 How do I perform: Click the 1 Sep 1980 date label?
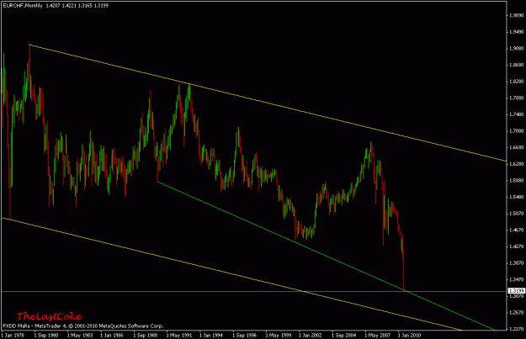(x=46, y=335)
